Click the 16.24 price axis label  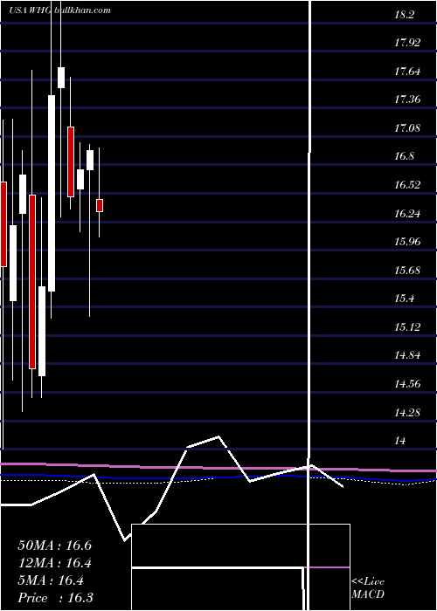pyautogui.click(x=407, y=214)
